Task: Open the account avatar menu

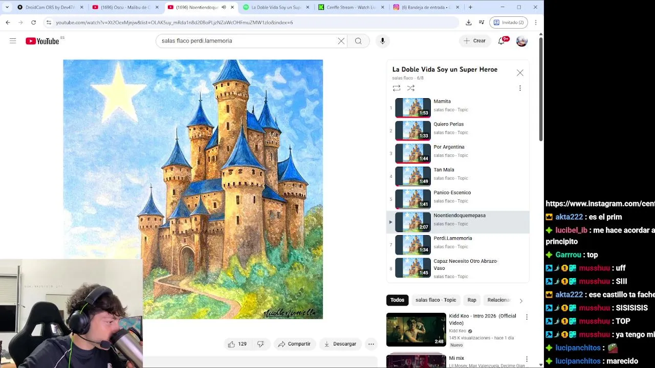Action: click(521, 41)
